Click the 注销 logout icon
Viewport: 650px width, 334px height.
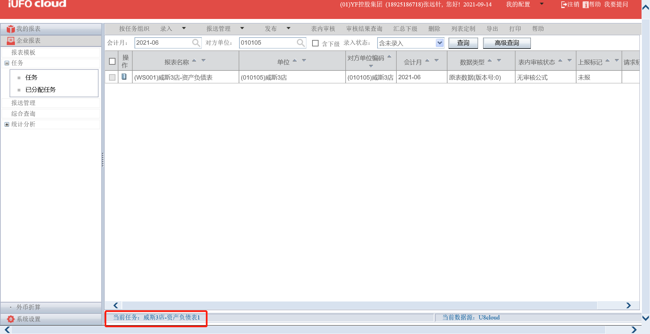(563, 4)
